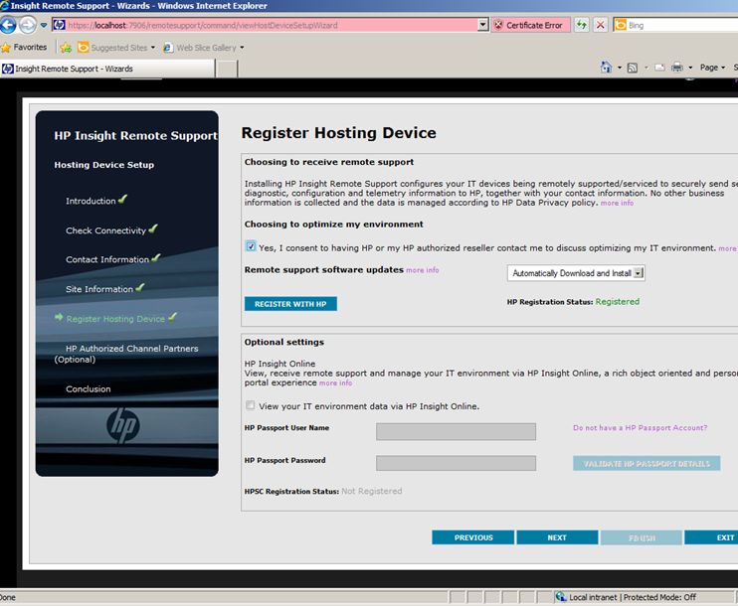Image resolution: width=738 pixels, height=606 pixels.
Task: Click the Stop loading X icon
Action: [x=600, y=25]
